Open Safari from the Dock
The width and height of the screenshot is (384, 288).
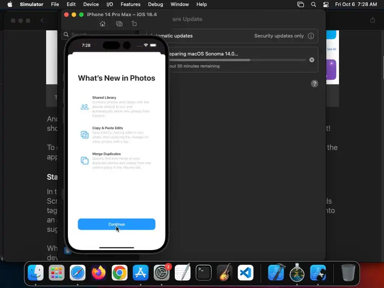(x=78, y=273)
